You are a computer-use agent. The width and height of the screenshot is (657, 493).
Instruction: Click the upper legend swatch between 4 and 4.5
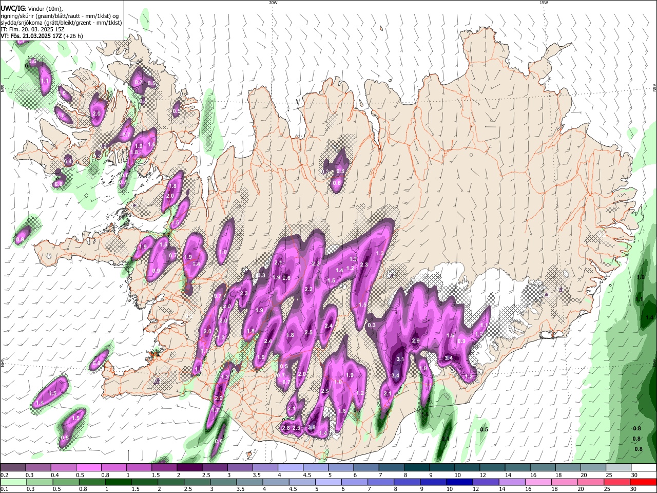pyautogui.click(x=290, y=468)
